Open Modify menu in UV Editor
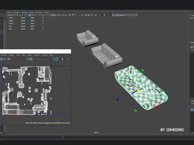The width and height of the screenshot is (194, 145). 11,55
